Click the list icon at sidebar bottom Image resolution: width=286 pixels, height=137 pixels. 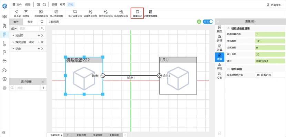[4, 133]
